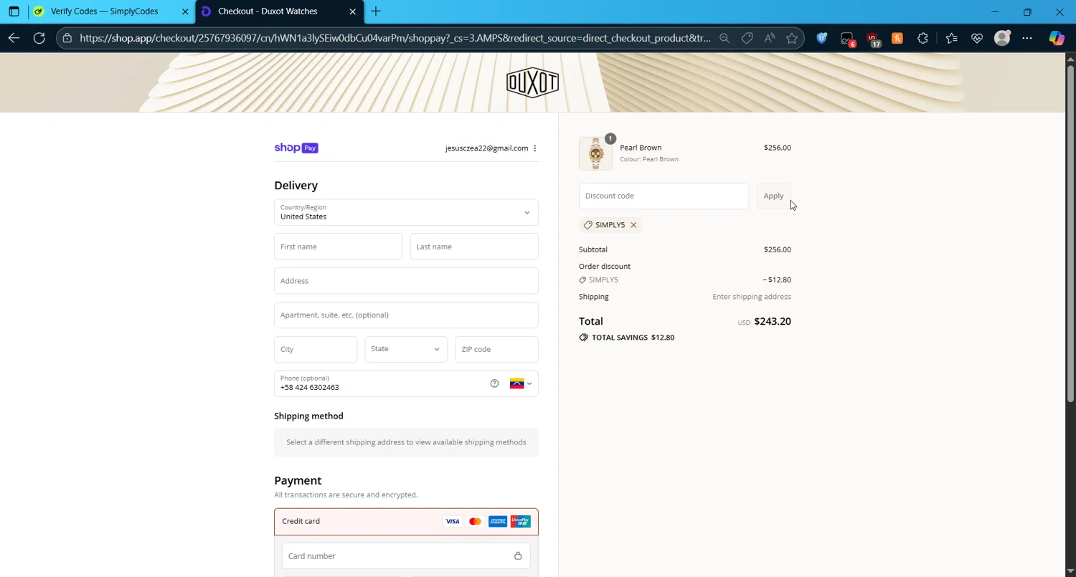Open the Shop Pay account options menu
This screenshot has height=577, width=1076.
coord(535,148)
